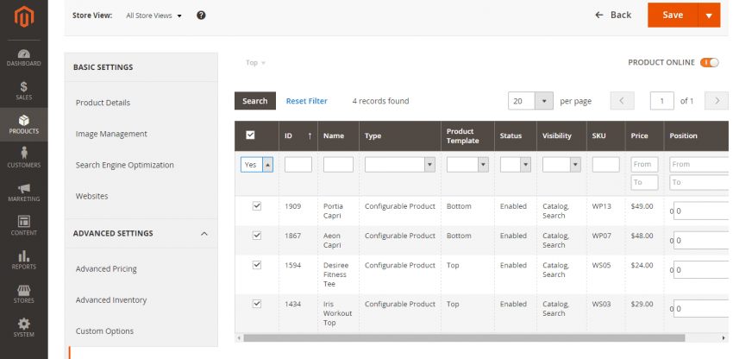The image size is (733, 359).
Task: Open the Dashboard sidebar icon
Action: pyautogui.click(x=24, y=58)
